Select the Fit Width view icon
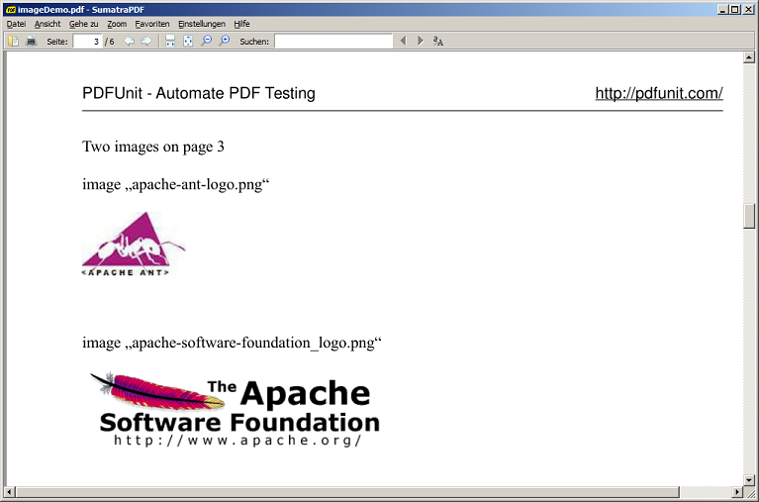Viewport: 759px width, 502px height. pyautogui.click(x=170, y=41)
